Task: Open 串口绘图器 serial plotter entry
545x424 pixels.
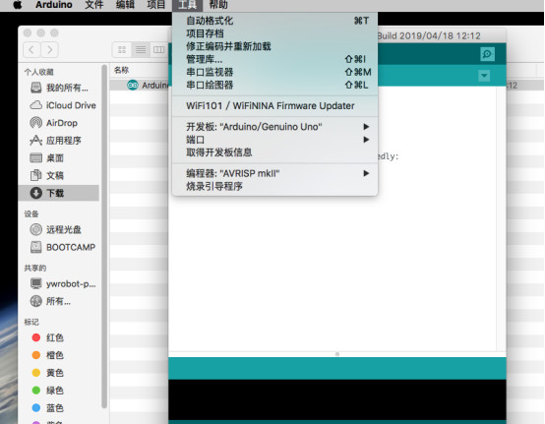Action: (x=274, y=85)
